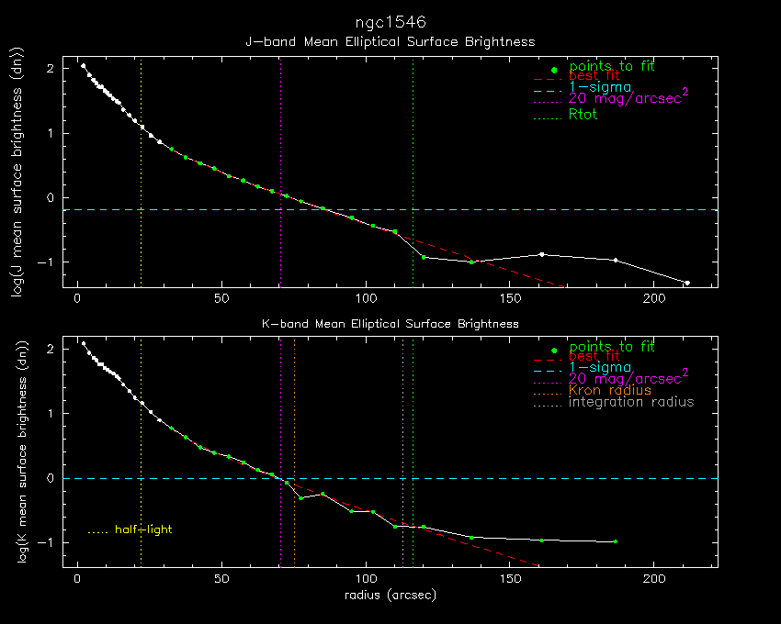Click the last J-band data point near radius 212

pos(687,283)
